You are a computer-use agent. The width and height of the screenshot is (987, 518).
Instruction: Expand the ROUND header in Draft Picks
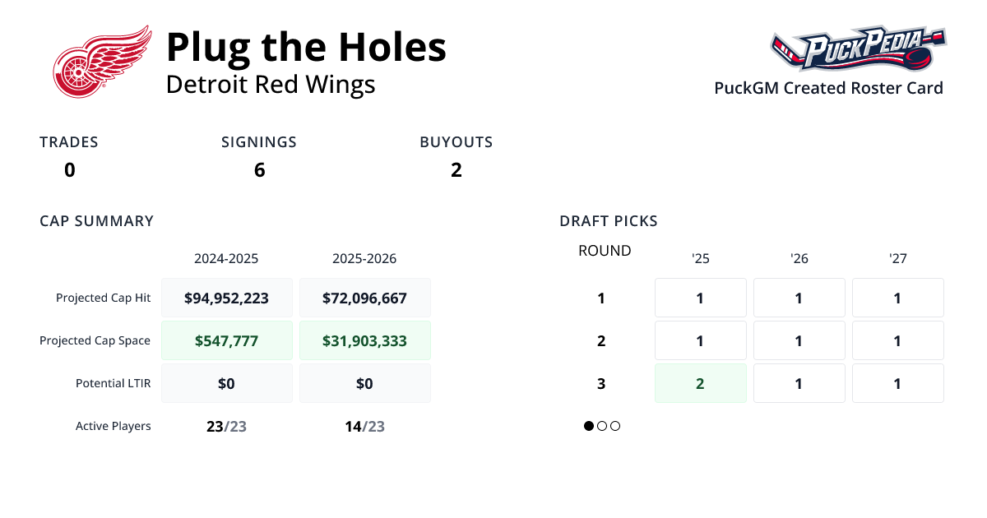[605, 251]
